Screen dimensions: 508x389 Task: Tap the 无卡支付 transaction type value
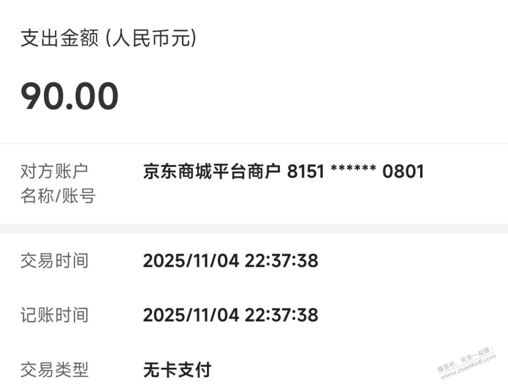point(177,369)
